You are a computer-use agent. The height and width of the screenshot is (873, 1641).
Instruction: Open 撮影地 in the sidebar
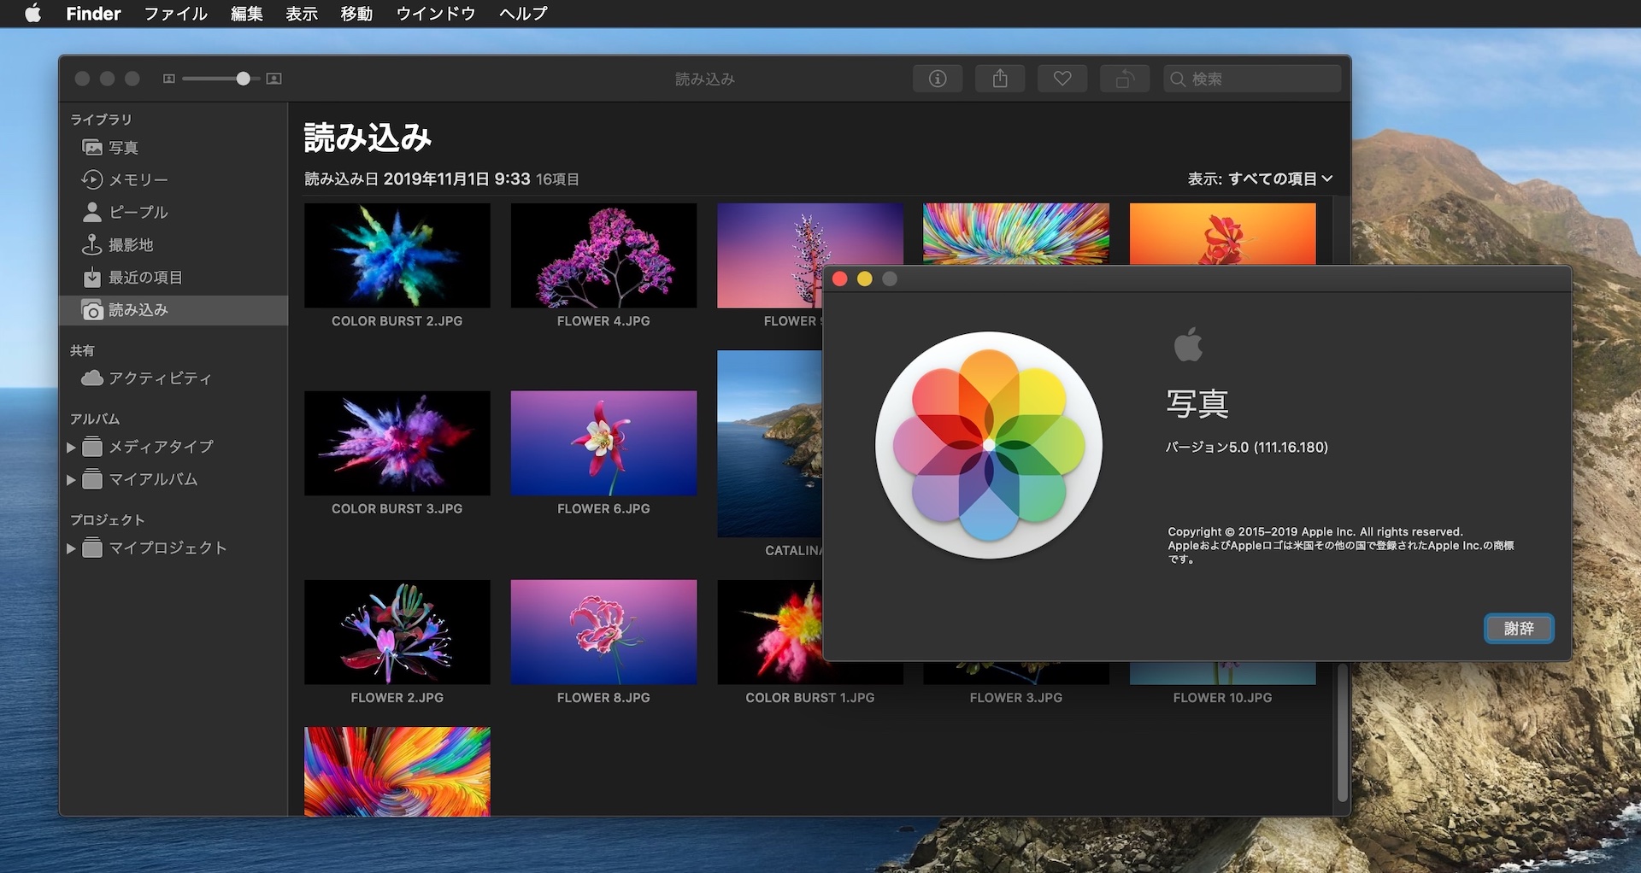(x=174, y=244)
